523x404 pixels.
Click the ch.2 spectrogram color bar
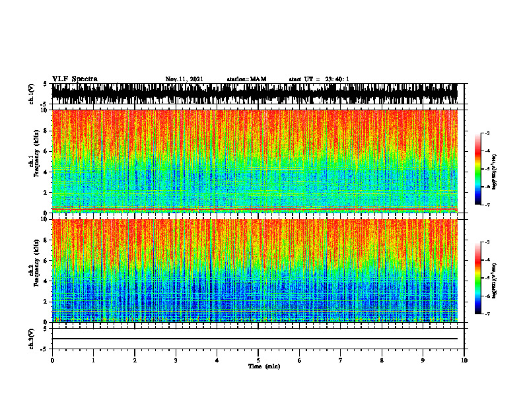click(478, 278)
